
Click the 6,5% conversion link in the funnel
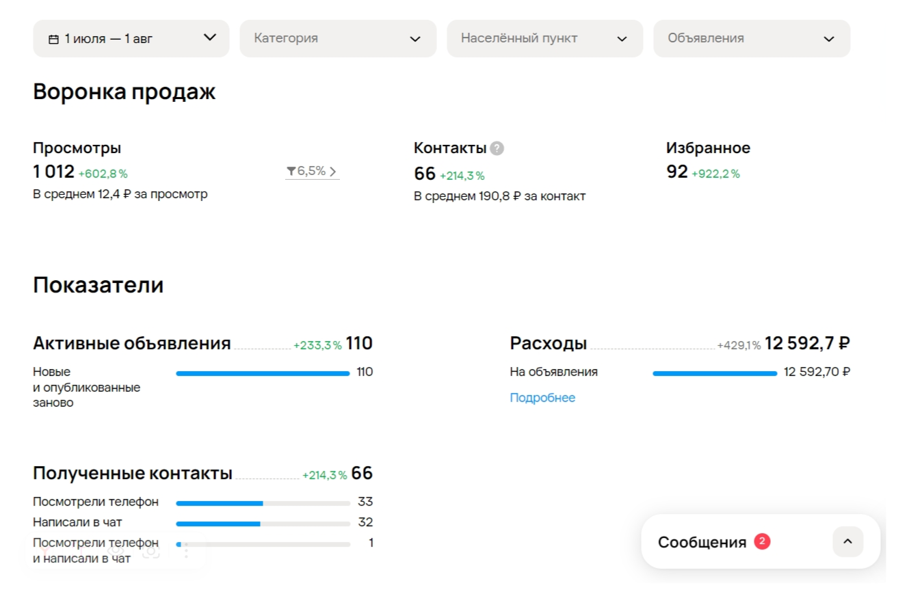point(312,172)
